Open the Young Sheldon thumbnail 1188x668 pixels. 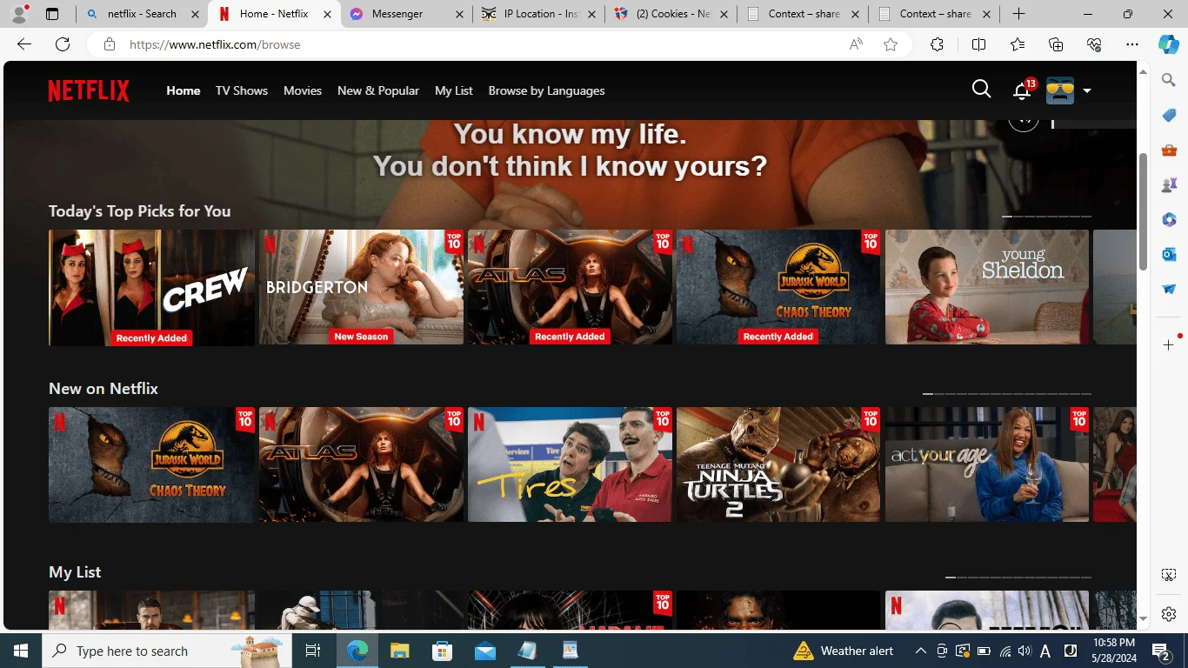coord(987,287)
